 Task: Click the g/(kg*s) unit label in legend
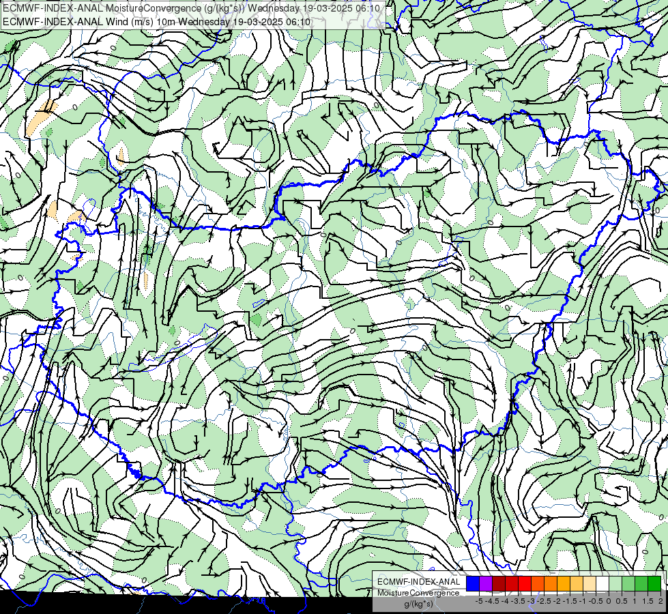418,604
